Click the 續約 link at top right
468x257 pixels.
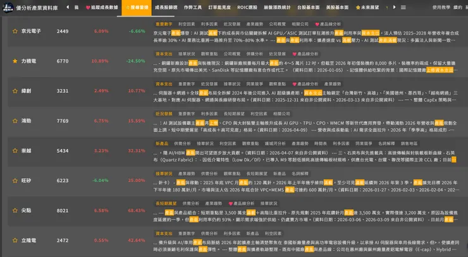tap(457, 8)
